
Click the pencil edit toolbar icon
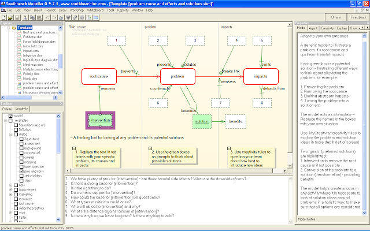[75, 18]
